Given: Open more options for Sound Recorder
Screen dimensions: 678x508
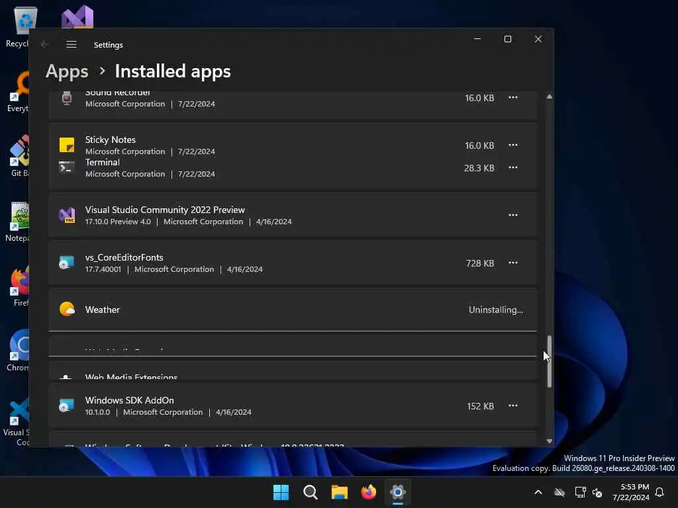Looking at the screenshot, I should pos(513,98).
